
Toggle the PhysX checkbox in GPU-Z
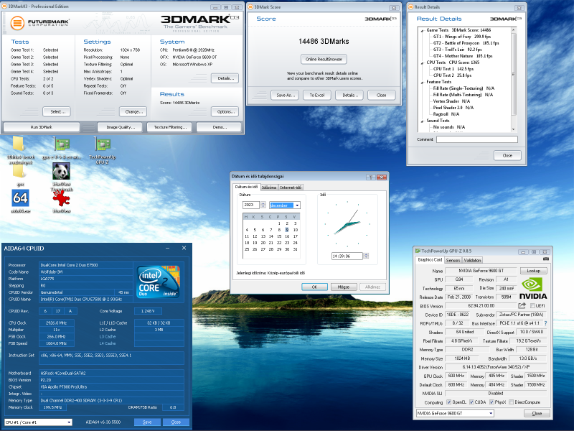(491, 402)
